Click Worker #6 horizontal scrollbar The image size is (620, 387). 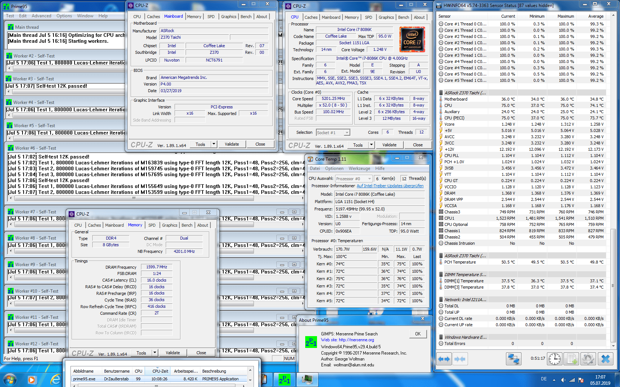coord(134,198)
